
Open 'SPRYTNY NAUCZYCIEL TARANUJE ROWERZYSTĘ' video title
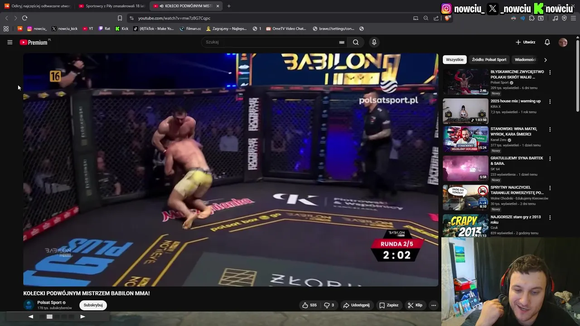(x=517, y=190)
